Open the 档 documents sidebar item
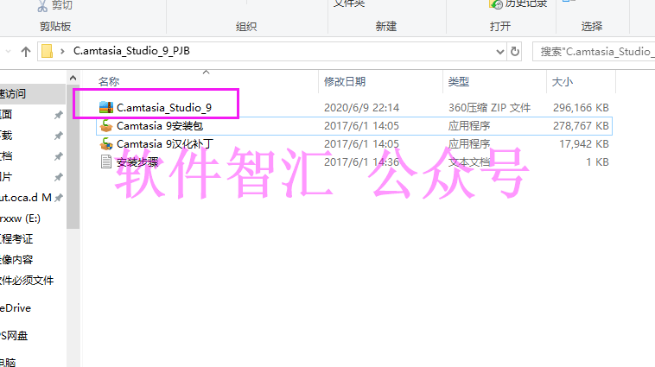655x367 pixels. (6, 156)
